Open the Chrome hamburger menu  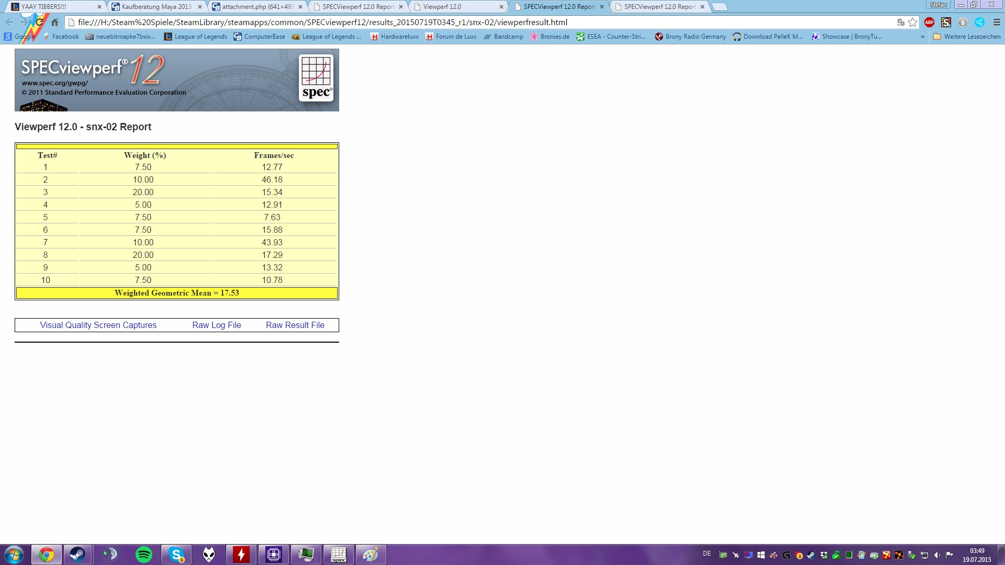pos(997,22)
